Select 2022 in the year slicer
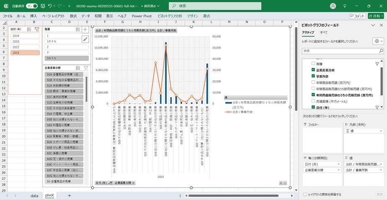This screenshot has height=200, width=387. [x=25, y=47]
